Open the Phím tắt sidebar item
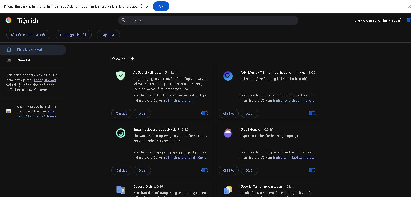This screenshot has width=411, height=197. coord(23,60)
